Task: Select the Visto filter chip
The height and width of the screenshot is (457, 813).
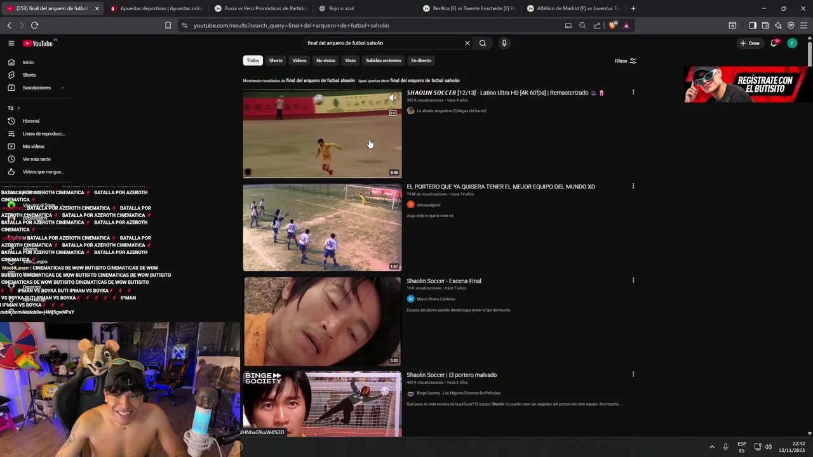Action: tap(350, 60)
